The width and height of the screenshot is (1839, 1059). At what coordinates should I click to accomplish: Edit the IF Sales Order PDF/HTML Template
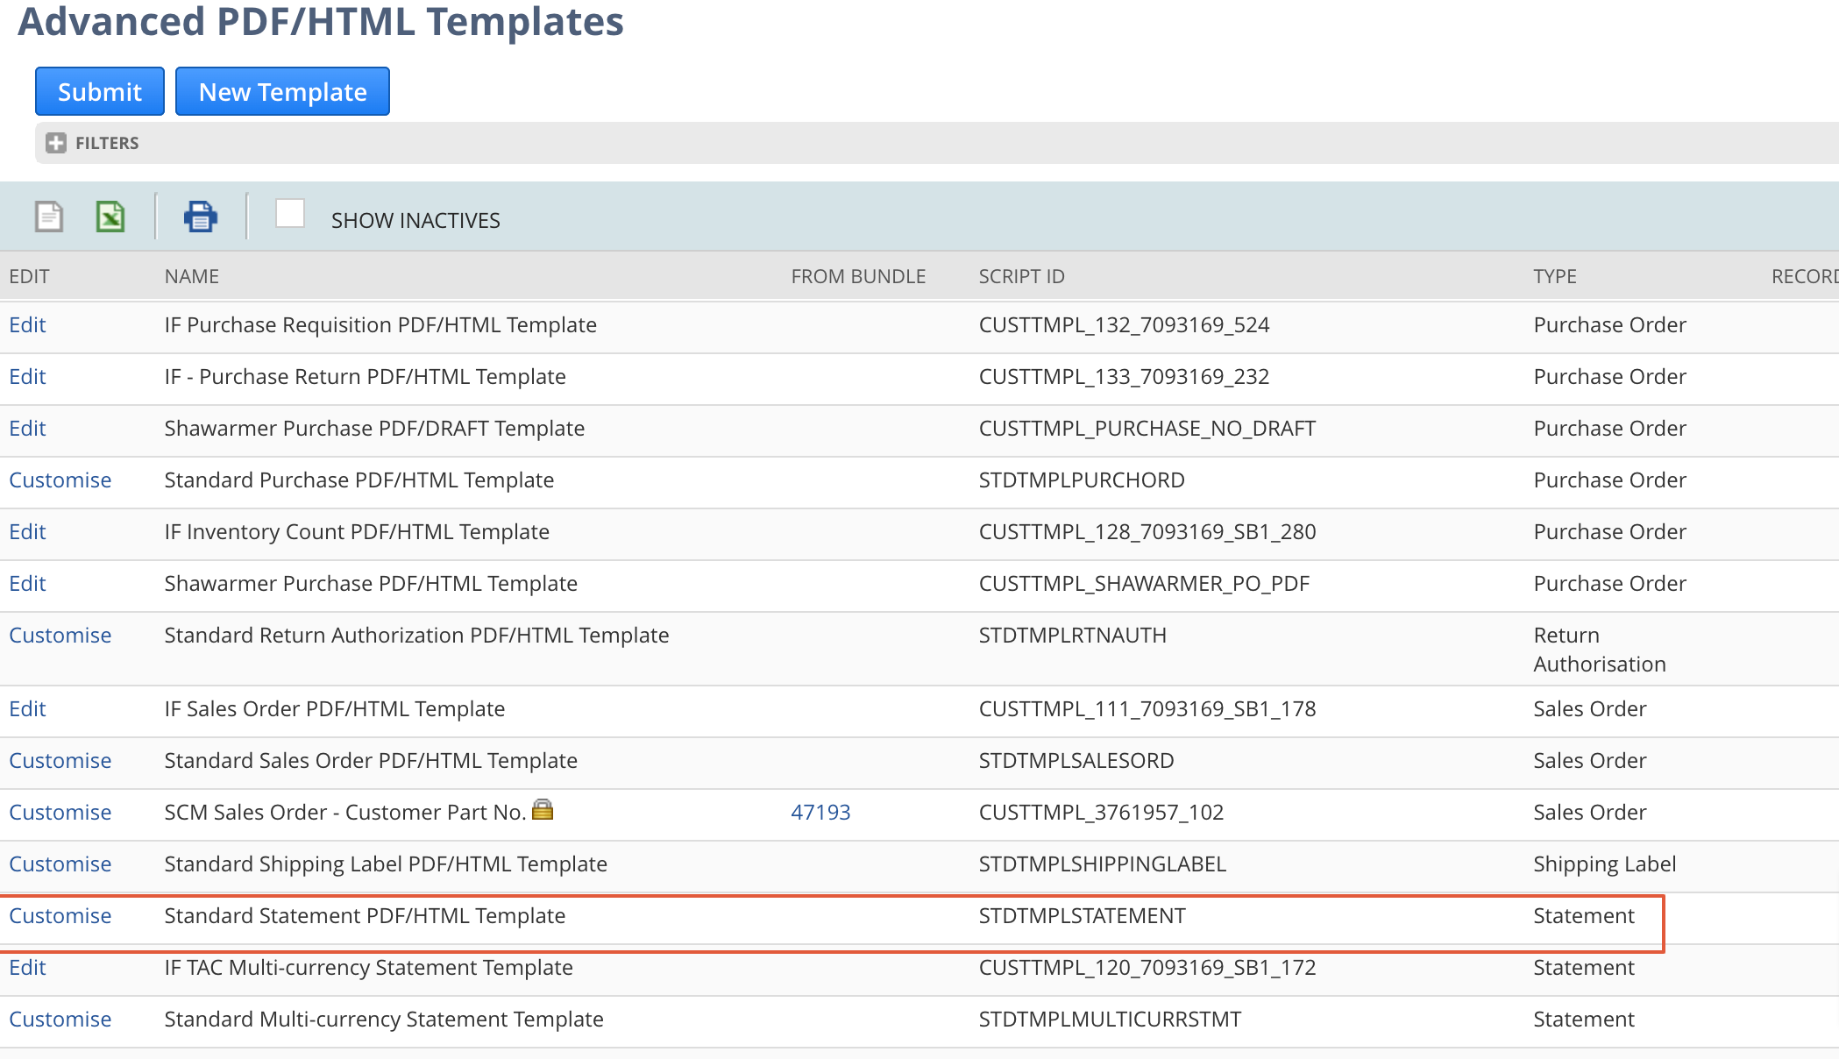tap(27, 709)
